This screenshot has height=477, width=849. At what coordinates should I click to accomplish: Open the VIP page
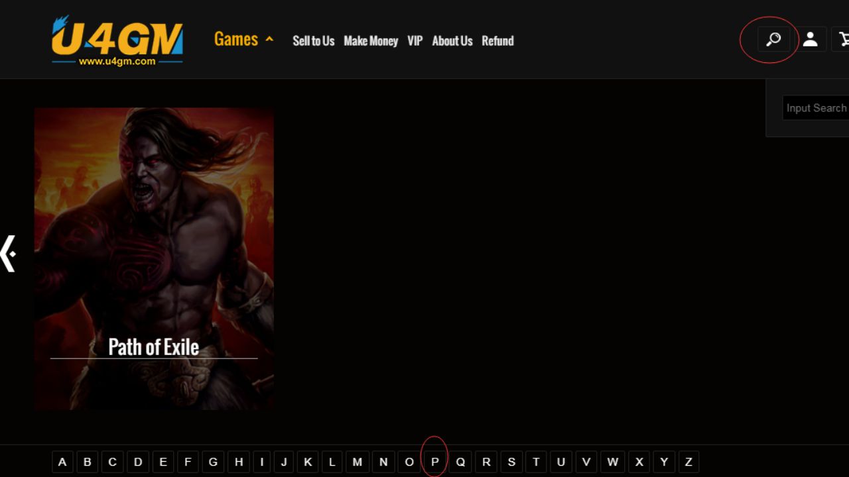click(415, 41)
